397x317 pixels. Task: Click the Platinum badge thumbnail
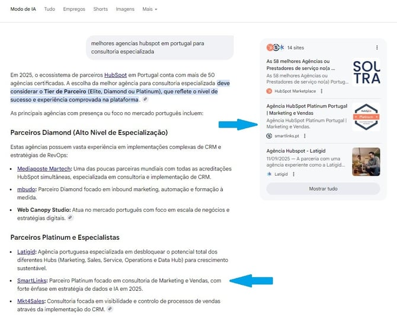click(366, 117)
